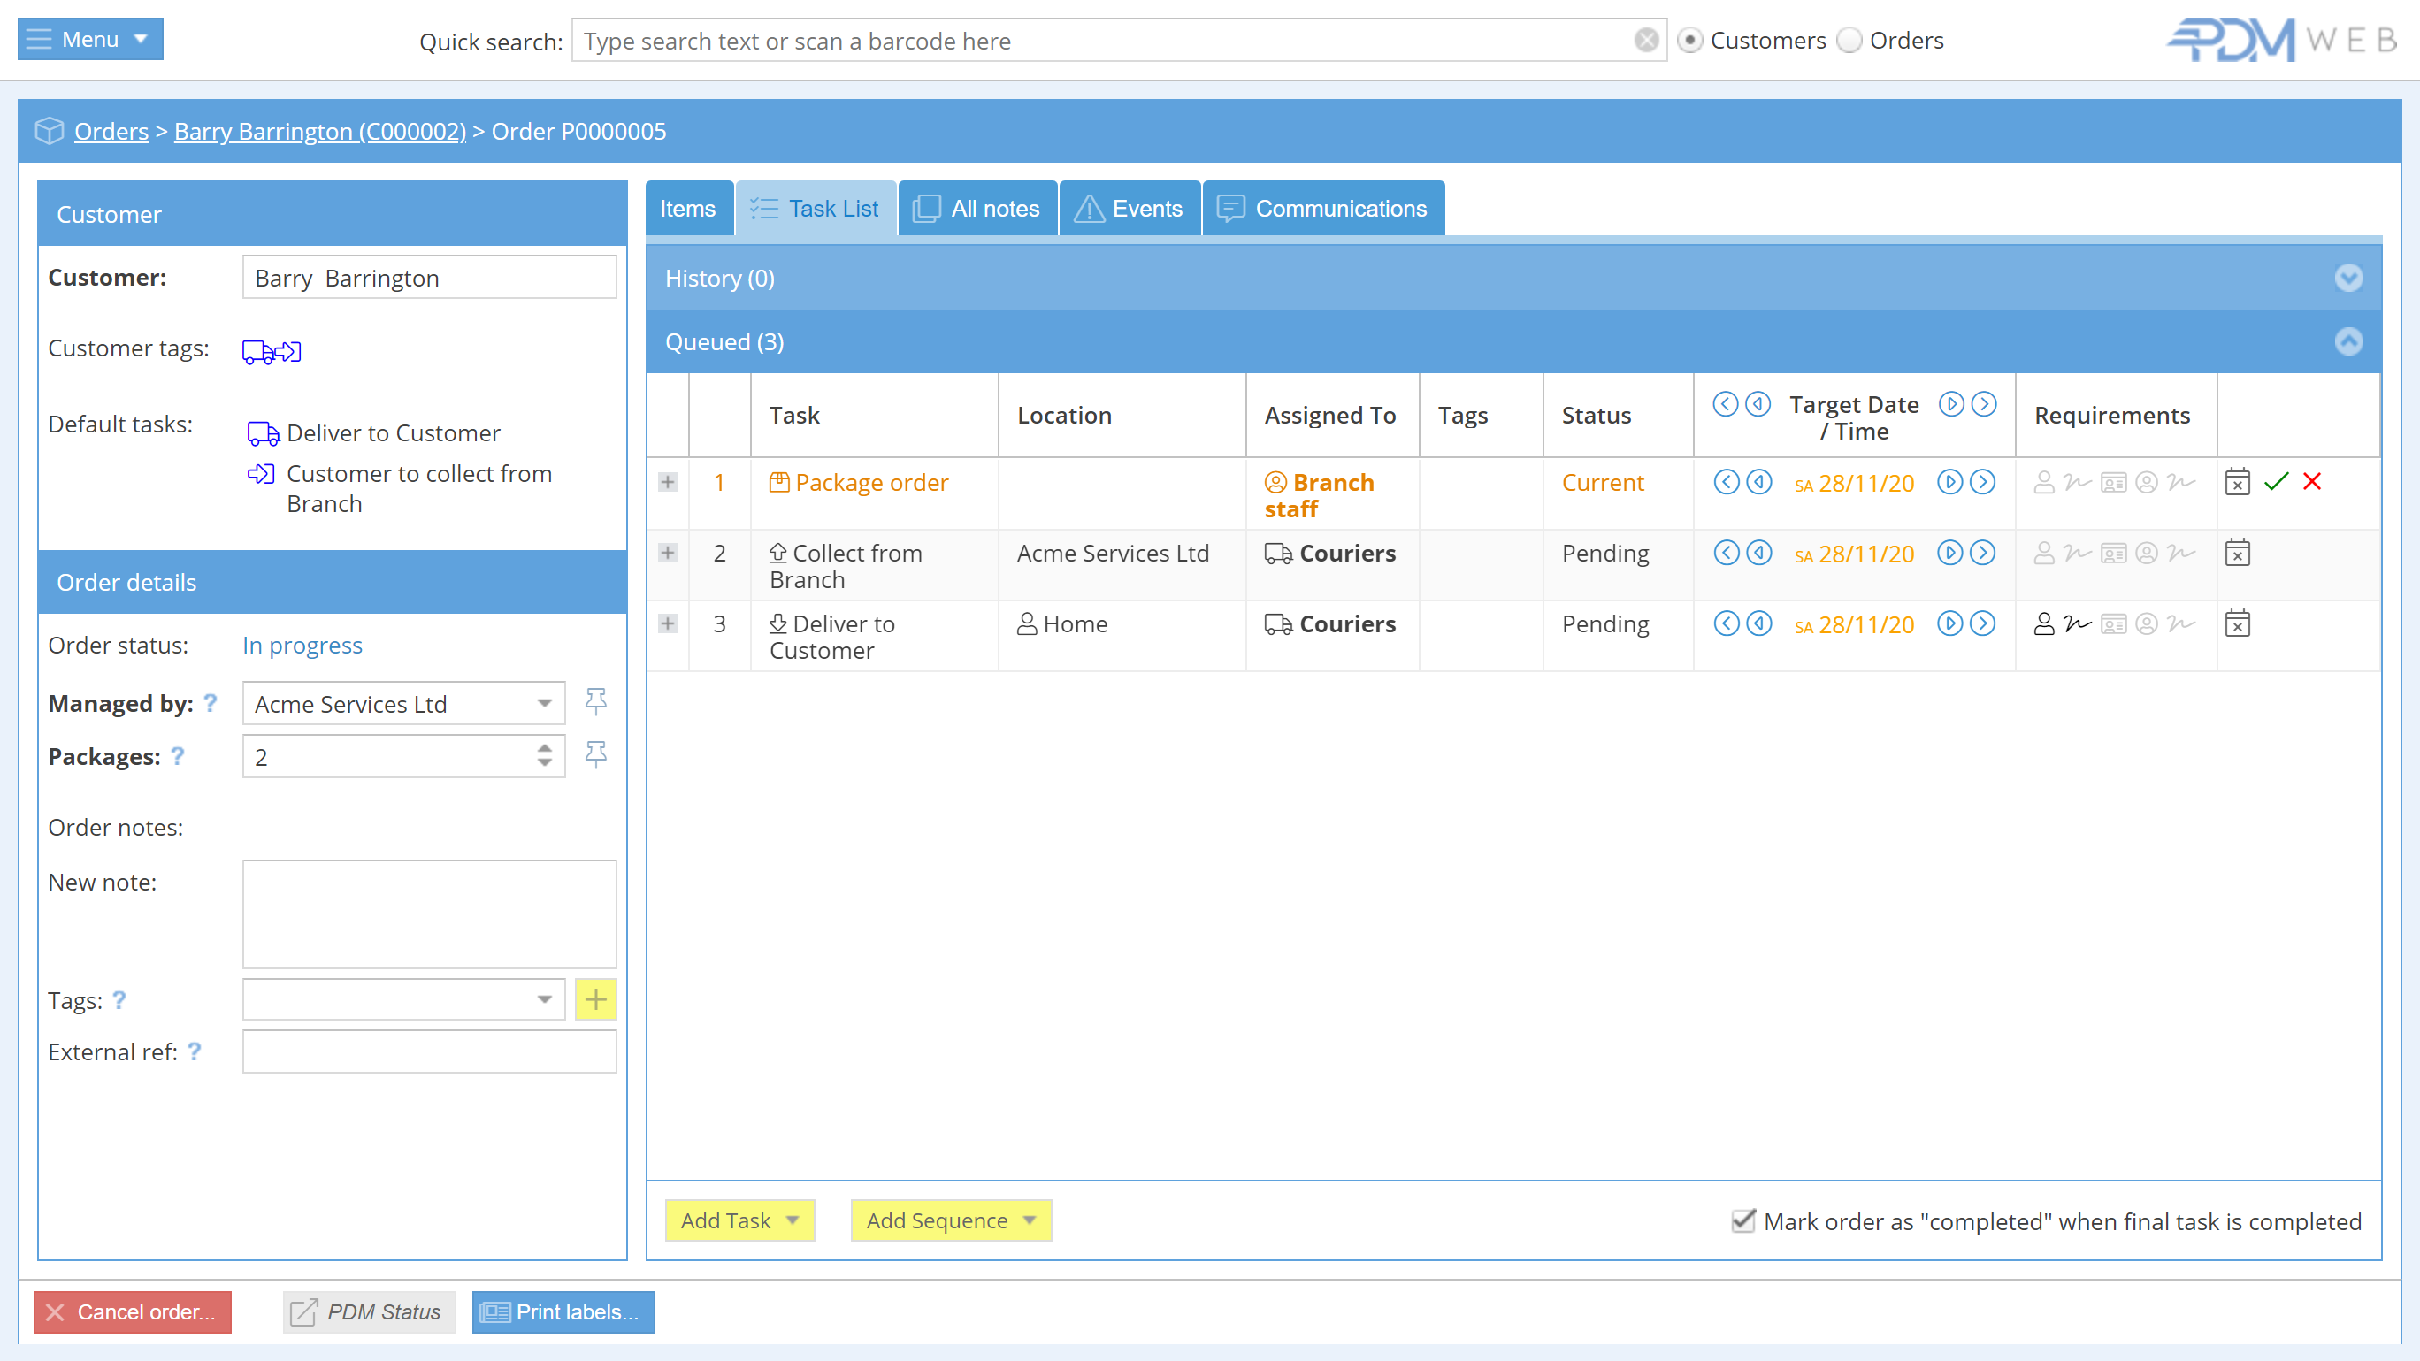Open the Add Task dropdown
Screen dimensions: 2420x1361
(x=739, y=1220)
